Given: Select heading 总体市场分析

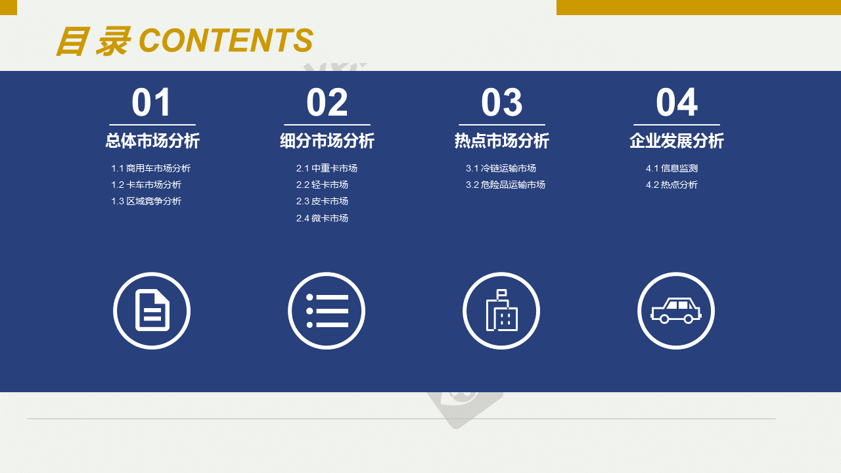Looking at the screenshot, I should pyautogui.click(x=152, y=141).
